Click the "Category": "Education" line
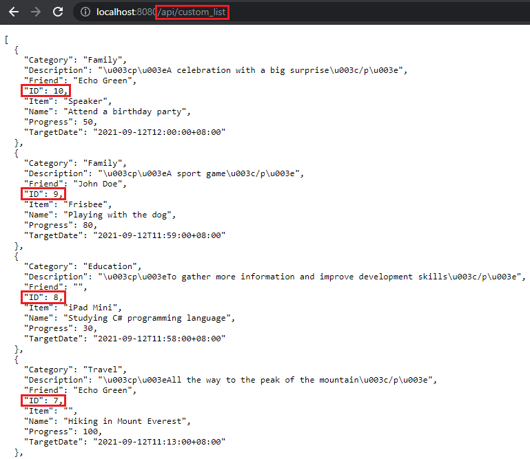This screenshot has height=459, width=530. tap(83, 266)
